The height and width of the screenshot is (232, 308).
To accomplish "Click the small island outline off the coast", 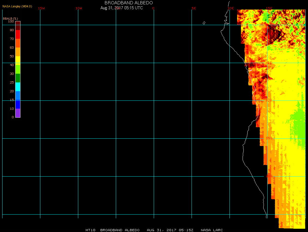I will [204, 23].
